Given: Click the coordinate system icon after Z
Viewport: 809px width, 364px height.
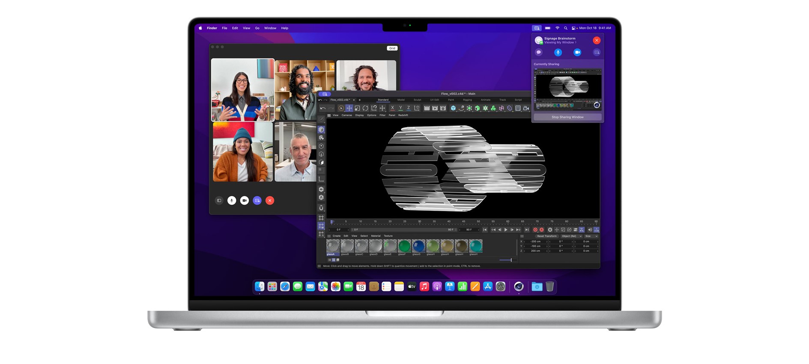Looking at the screenshot, I should [x=417, y=108].
